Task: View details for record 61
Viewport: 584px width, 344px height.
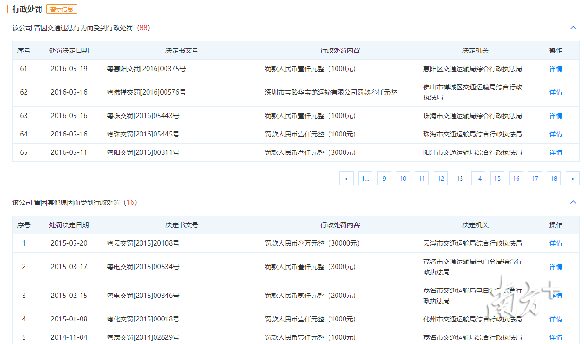Action: 555,69
